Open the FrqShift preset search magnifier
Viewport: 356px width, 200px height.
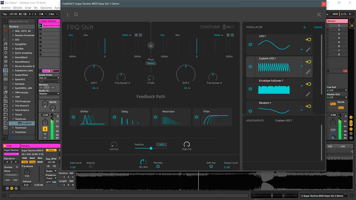point(76,15)
